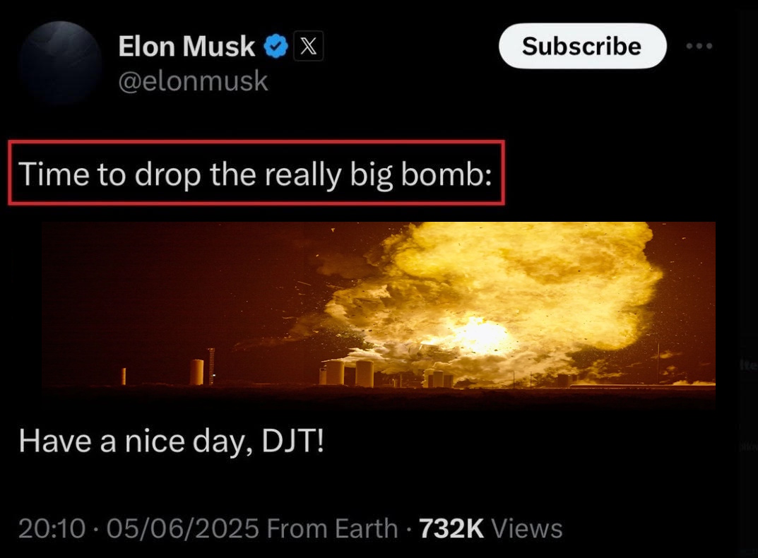Open the Elon Musk display name link
The width and height of the screenshot is (758, 558).
(186, 46)
